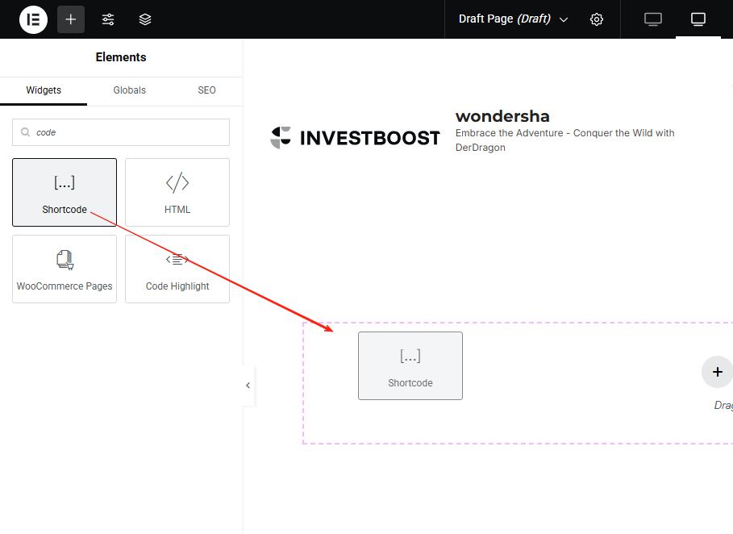Click the widget search field
The width and height of the screenshot is (733, 534).
pyautogui.click(x=129, y=132)
